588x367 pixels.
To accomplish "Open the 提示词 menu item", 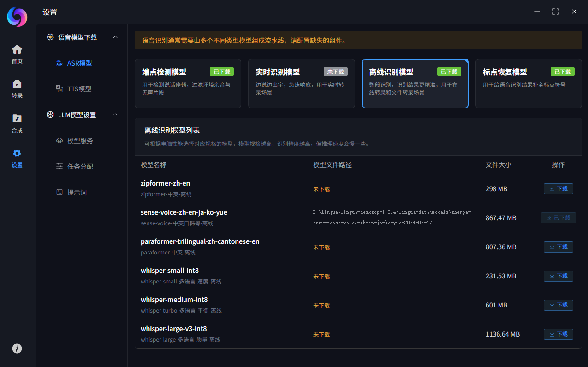I will [x=82, y=192].
